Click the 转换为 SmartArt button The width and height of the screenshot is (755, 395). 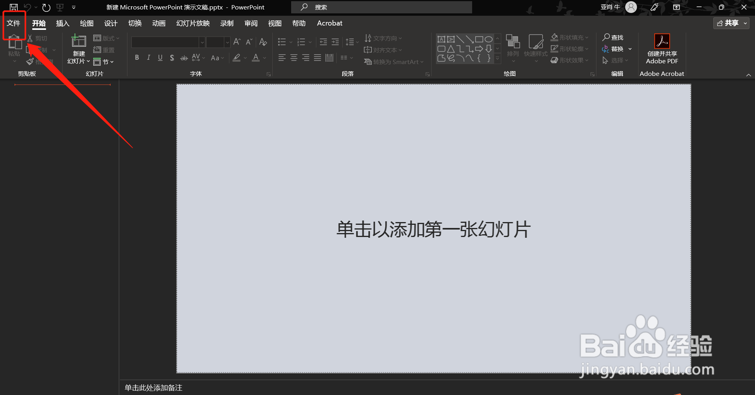(394, 62)
